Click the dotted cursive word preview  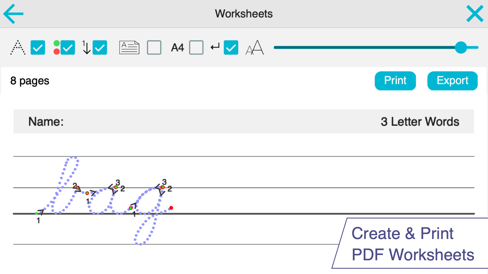[104, 200]
